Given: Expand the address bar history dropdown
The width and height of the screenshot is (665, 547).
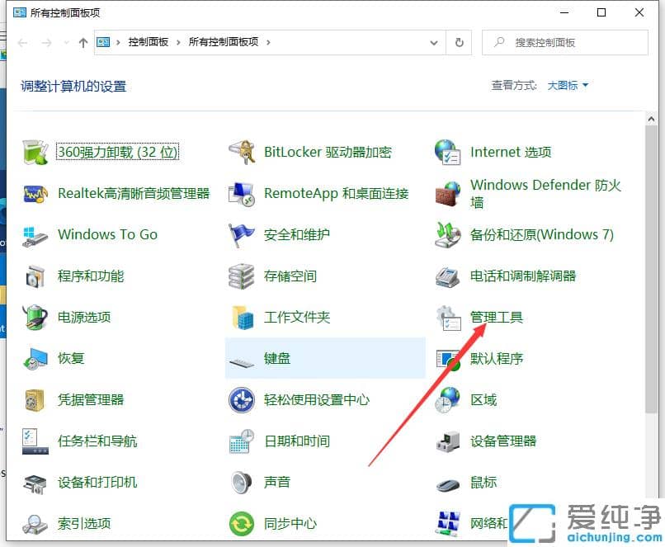Looking at the screenshot, I should 433,42.
